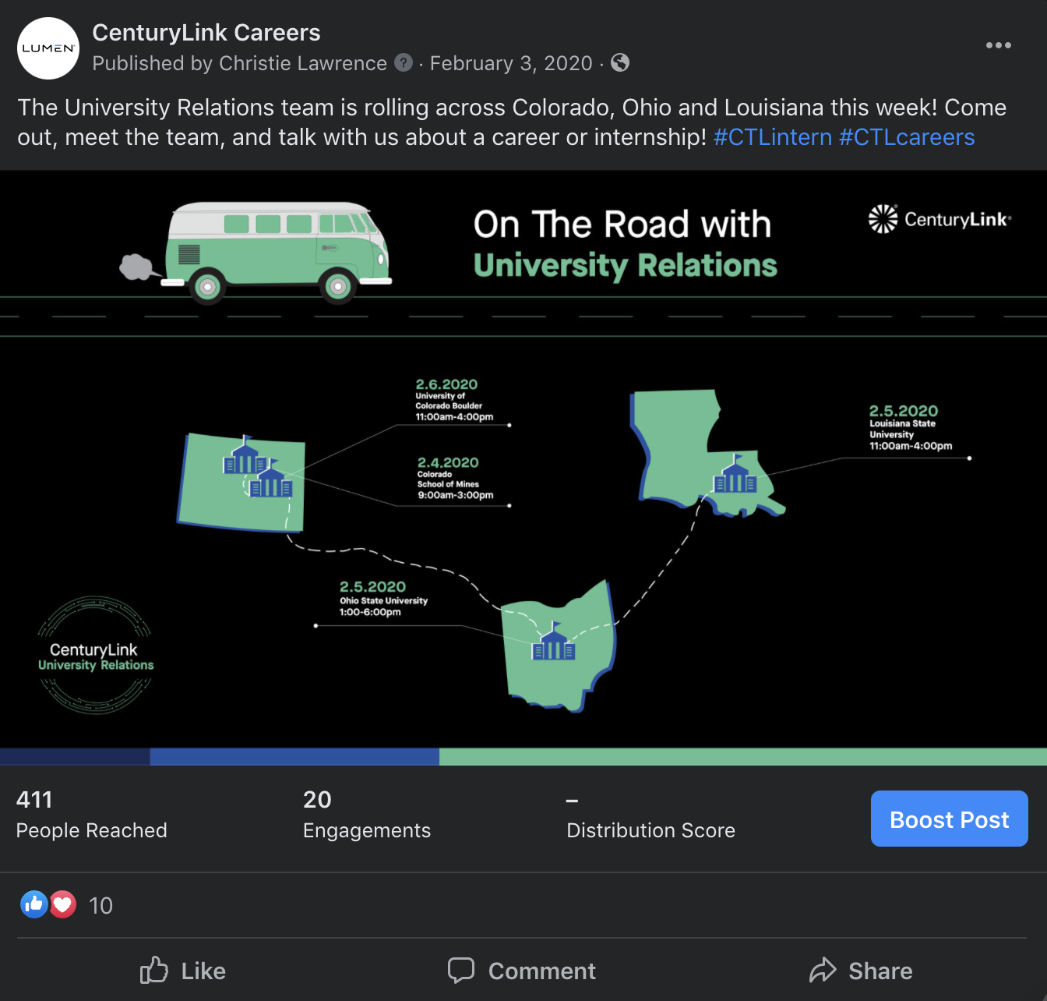1047x1001 pixels.
Task: Open the On The Road infographic image
Action: tap(523, 468)
